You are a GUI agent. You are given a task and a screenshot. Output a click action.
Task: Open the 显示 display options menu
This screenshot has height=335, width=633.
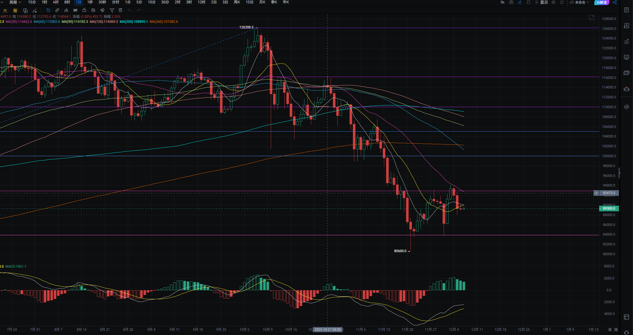coord(542,2)
